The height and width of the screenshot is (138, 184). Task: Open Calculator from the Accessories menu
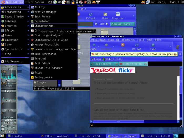tap(54, 21)
